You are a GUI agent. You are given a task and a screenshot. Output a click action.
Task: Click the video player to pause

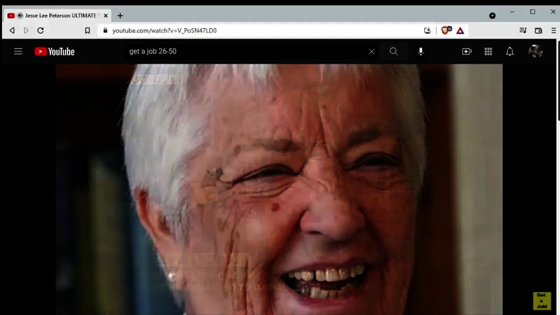[279, 189]
